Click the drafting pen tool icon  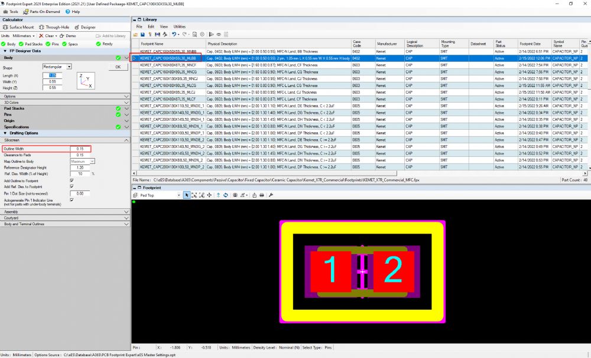[x=243, y=195]
